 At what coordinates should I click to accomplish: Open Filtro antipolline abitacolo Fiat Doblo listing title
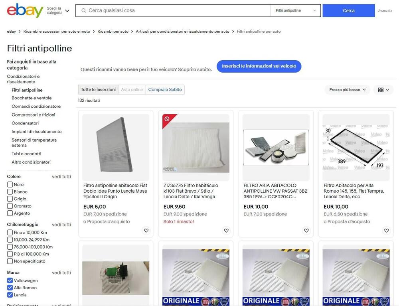[x=115, y=191]
